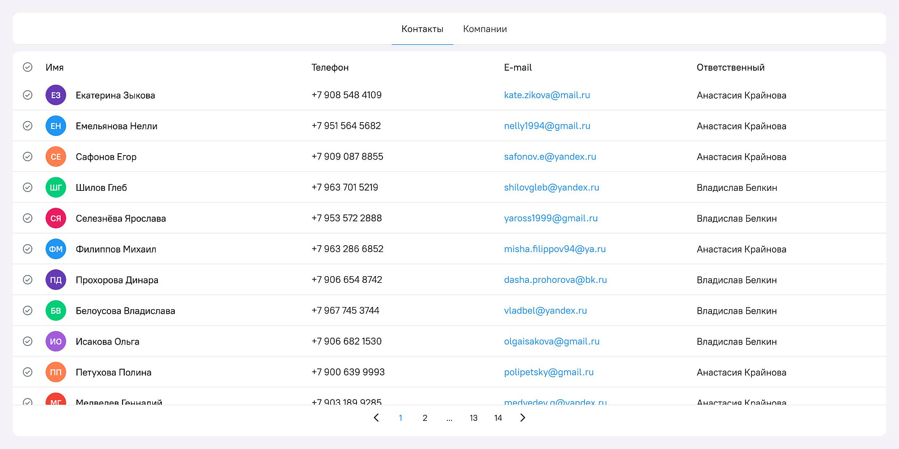Image resolution: width=899 pixels, height=449 pixels.
Task: Go to pagination page 2
Action: click(x=425, y=418)
